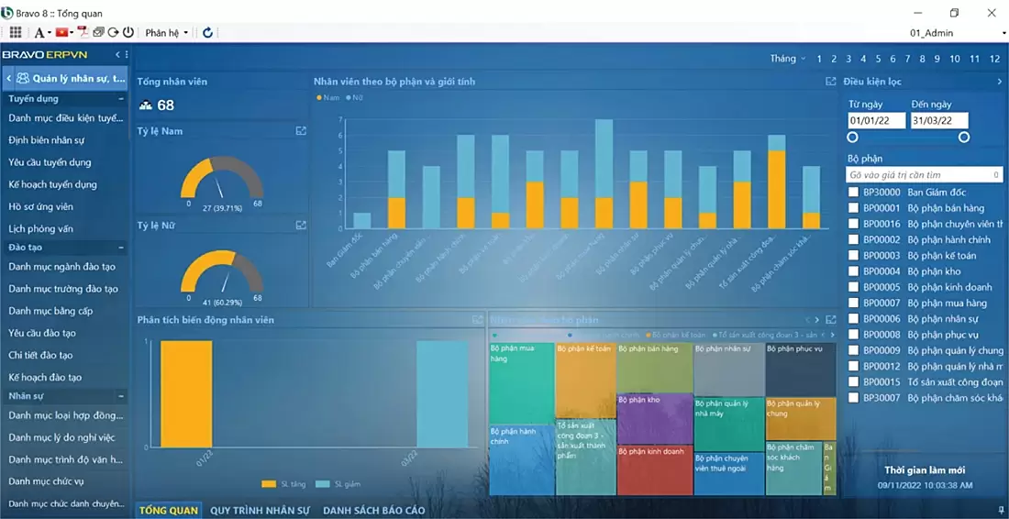Click the PDF export icon in toolbar
1009x519 pixels.
tap(83, 32)
